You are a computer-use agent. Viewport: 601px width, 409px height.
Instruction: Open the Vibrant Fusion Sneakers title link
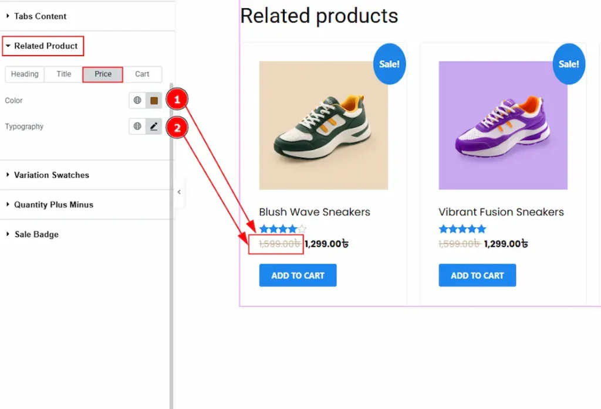coord(501,212)
